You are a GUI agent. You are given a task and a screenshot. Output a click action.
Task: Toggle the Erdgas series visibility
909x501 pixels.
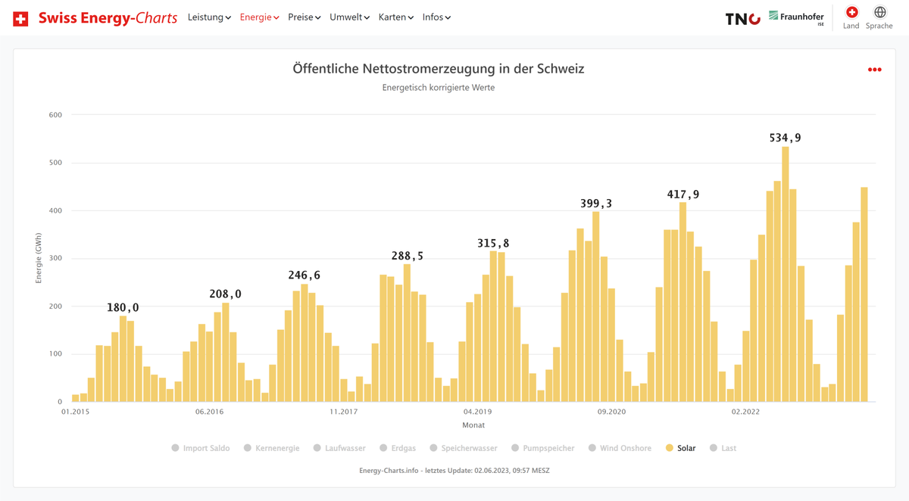pos(398,448)
